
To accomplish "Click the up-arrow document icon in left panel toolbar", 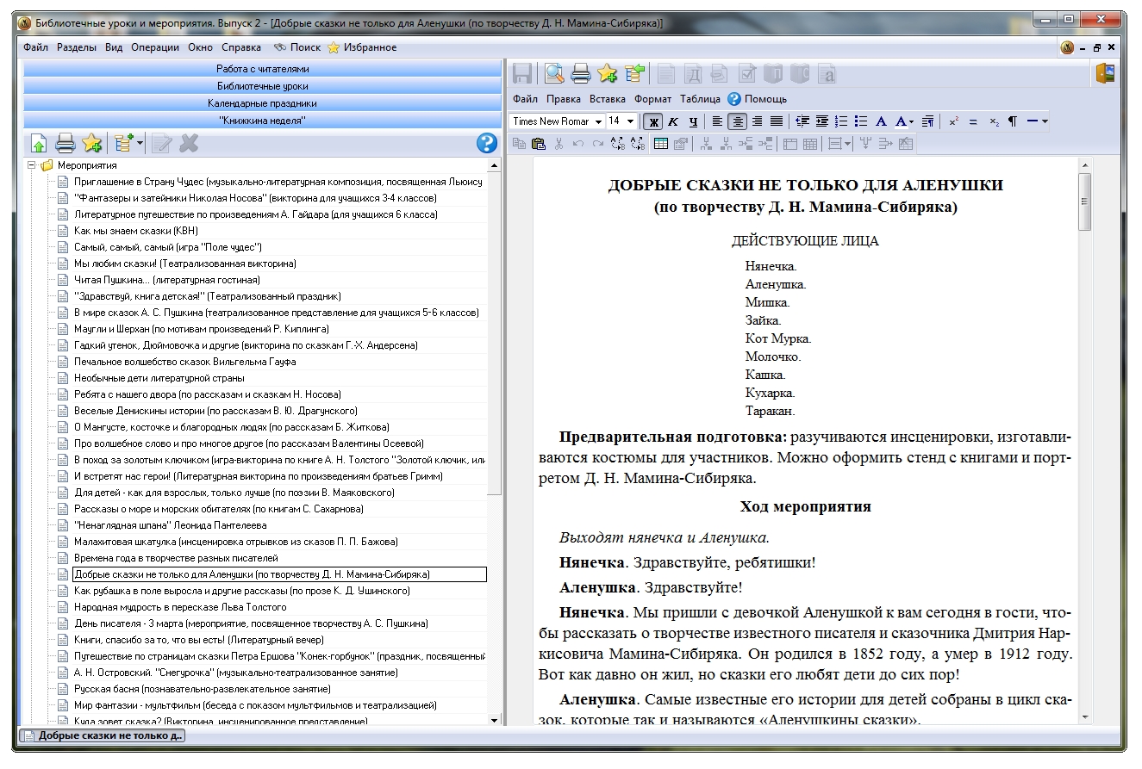I will point(39,143).
